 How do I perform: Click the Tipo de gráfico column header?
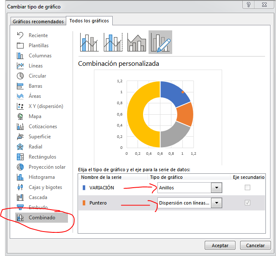(x=166, y=177)
